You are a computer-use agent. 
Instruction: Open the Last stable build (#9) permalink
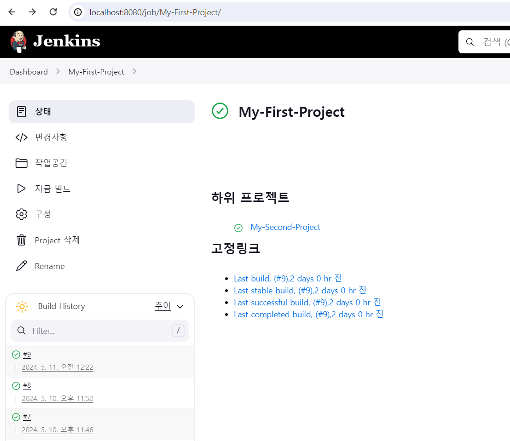tap(300, 290)
